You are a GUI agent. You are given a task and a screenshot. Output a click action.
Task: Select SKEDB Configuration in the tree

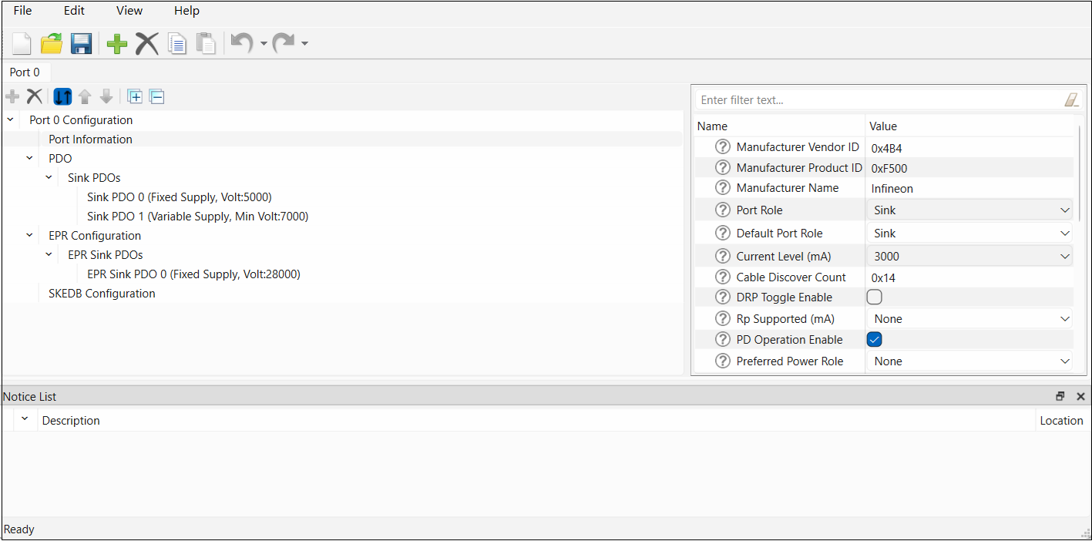pos(102,294)
